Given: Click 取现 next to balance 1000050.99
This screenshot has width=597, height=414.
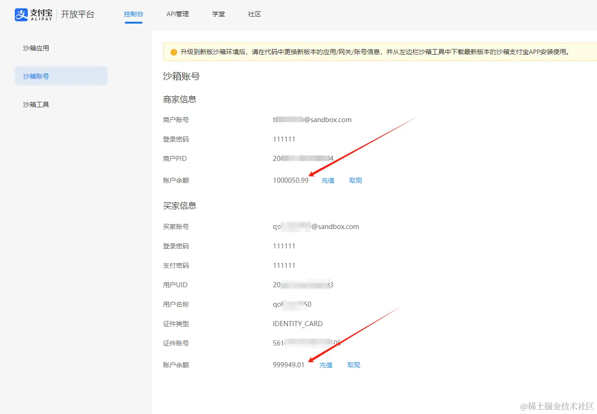Looking at the screenshot, I should [356, 180].
